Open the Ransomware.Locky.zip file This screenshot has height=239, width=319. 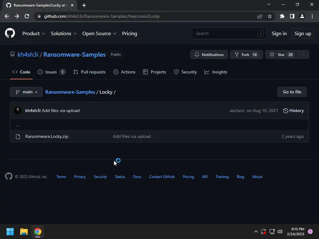(47, 136)
